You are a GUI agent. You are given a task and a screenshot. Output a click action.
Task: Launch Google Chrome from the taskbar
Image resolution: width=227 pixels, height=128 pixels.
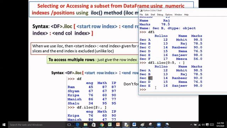102,125
